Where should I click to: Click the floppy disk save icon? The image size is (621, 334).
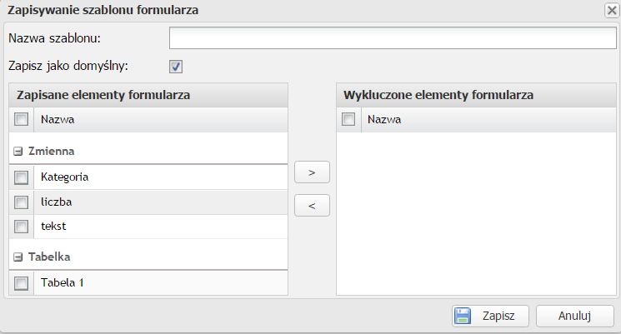tap(463, 316)
